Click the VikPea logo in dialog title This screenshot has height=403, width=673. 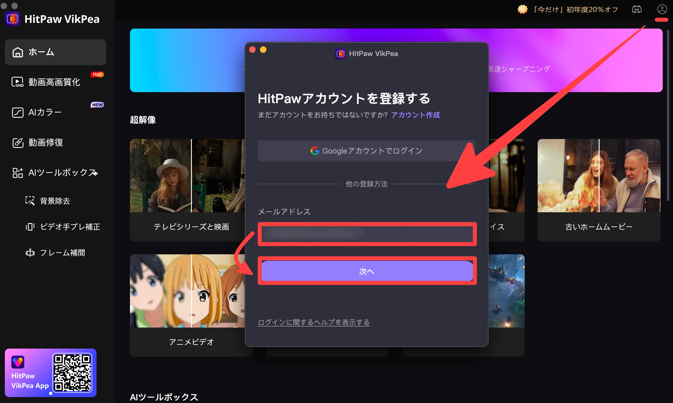(340, 54)
